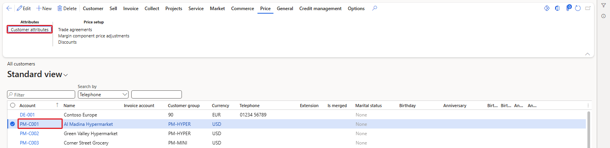Click the Customer attributes button
Viewport: 610px width, 148px height.
coord(30,30)
